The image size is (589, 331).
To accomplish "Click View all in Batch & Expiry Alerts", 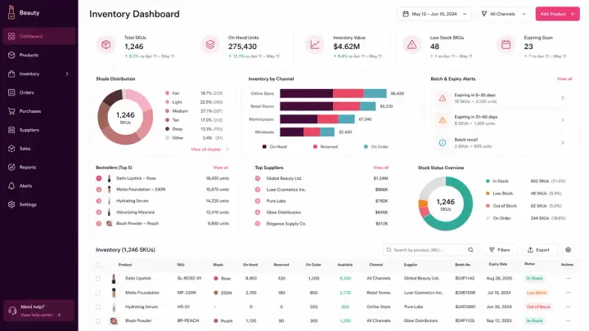I will [x=564, y=78].
